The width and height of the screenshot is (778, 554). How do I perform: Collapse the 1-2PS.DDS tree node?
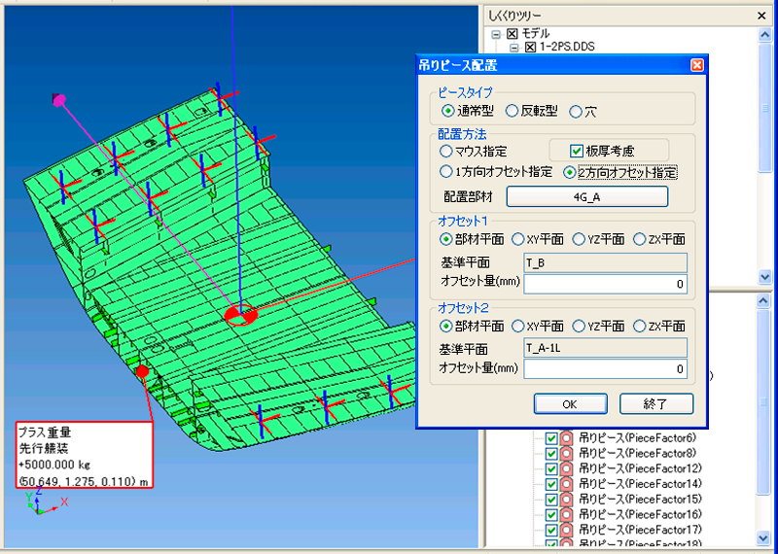[514, 47]
